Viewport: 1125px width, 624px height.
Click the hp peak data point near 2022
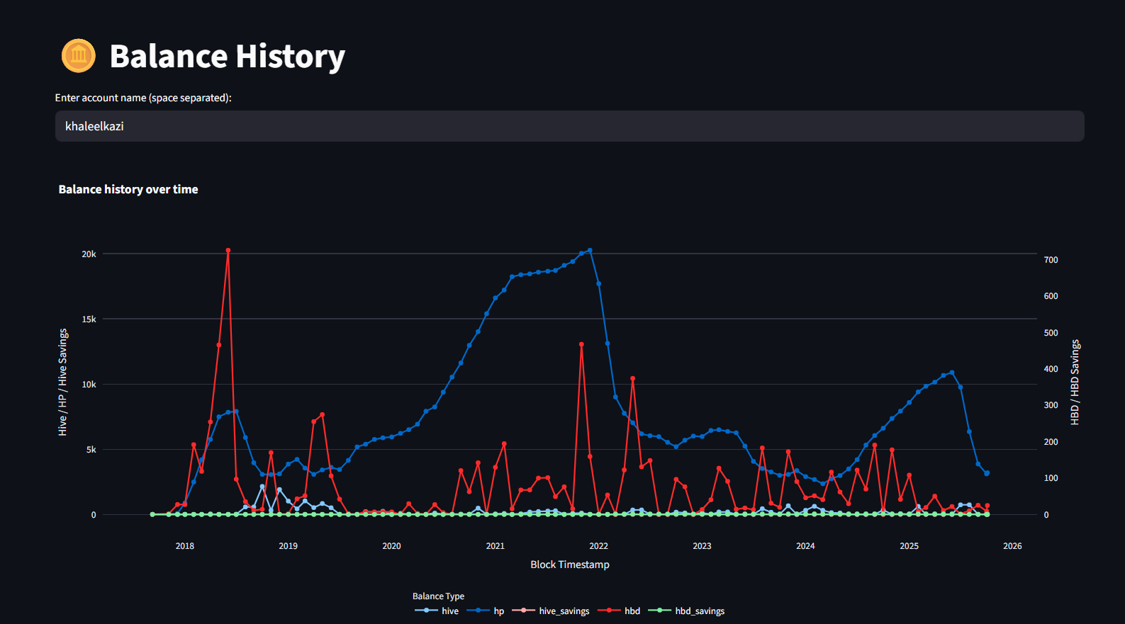coord(590,251)
